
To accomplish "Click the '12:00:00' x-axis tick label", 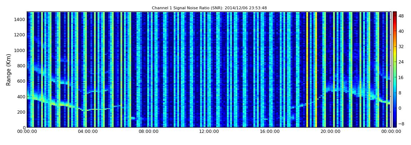I will coord(209,132).
